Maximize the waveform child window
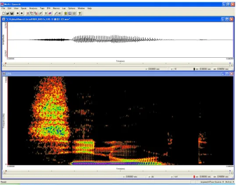The height and width of the screenshot is (185, 236). [x=227, y=19]
